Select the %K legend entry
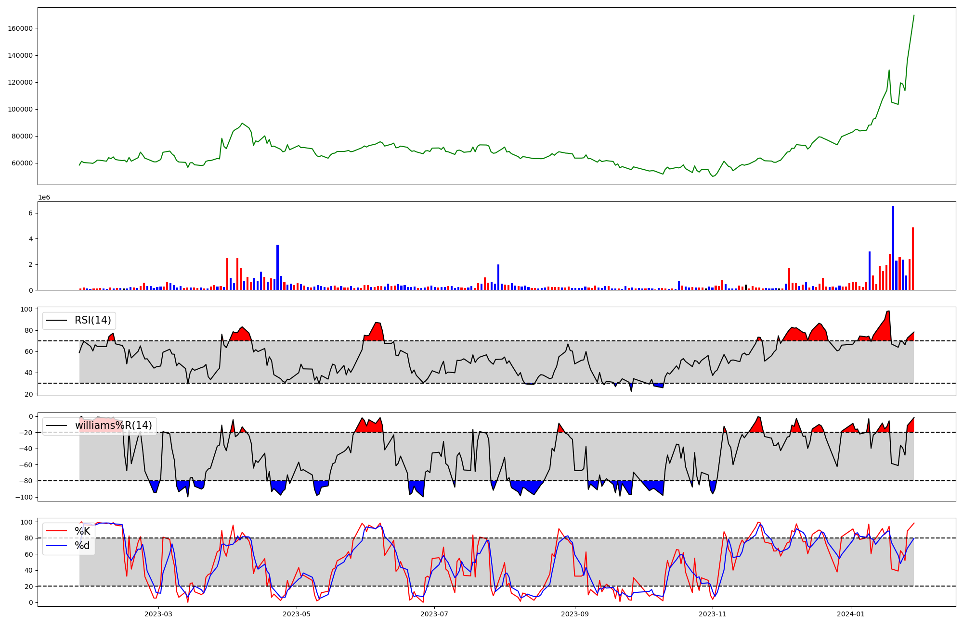Viewport: 963px width, 625px height. coord(82,531)
